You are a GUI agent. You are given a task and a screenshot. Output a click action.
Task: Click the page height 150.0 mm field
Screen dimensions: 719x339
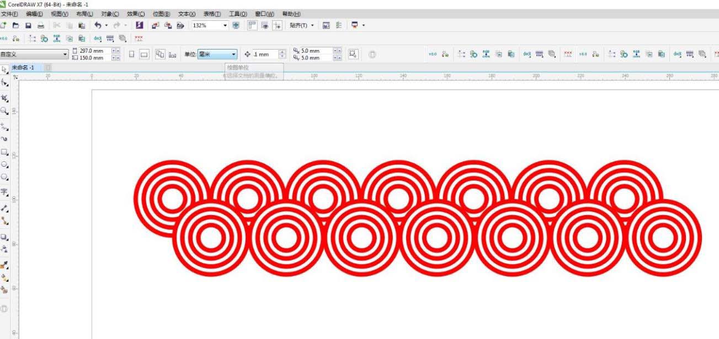click(x=95, y=58)
